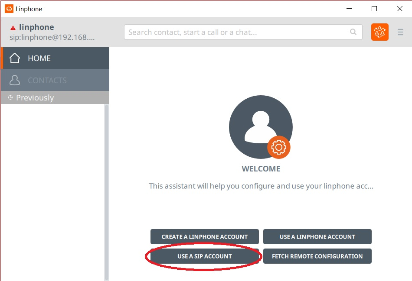Minimize the Linphone window
This screenshot has height=281, width=412.
tap(349, 9)
